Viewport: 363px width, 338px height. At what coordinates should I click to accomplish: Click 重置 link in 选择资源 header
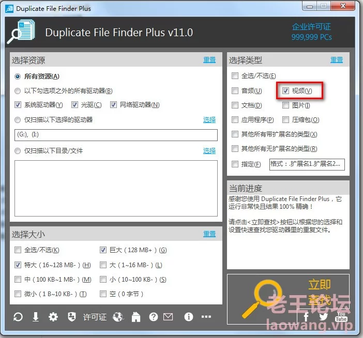click(x=209, y=60)
